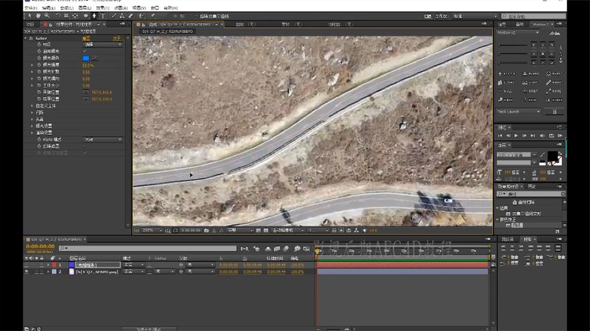The width and height of the screenshot is (590, 331).
Task: Toggle visibility eye of layer 2
Action: pyautogui.click(x=27, y=271)
